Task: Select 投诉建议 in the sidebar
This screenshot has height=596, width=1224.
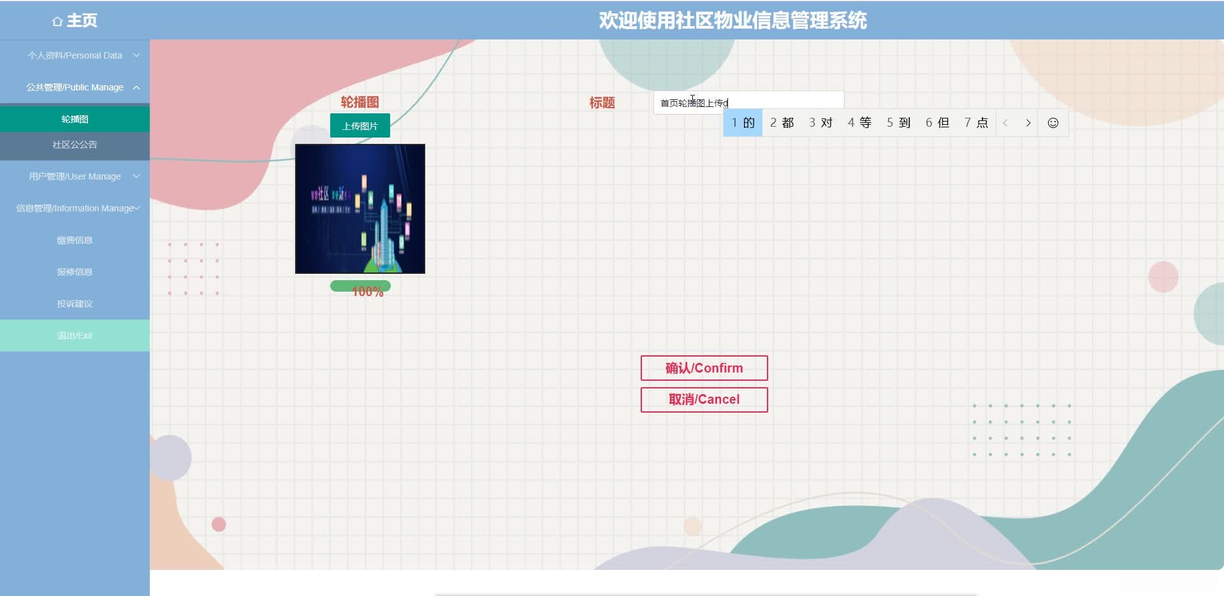Action: point(75,304)
